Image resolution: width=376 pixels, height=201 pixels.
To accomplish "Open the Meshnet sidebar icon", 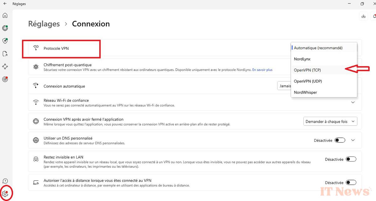I will pyautogui.click(x=5, y=66).
